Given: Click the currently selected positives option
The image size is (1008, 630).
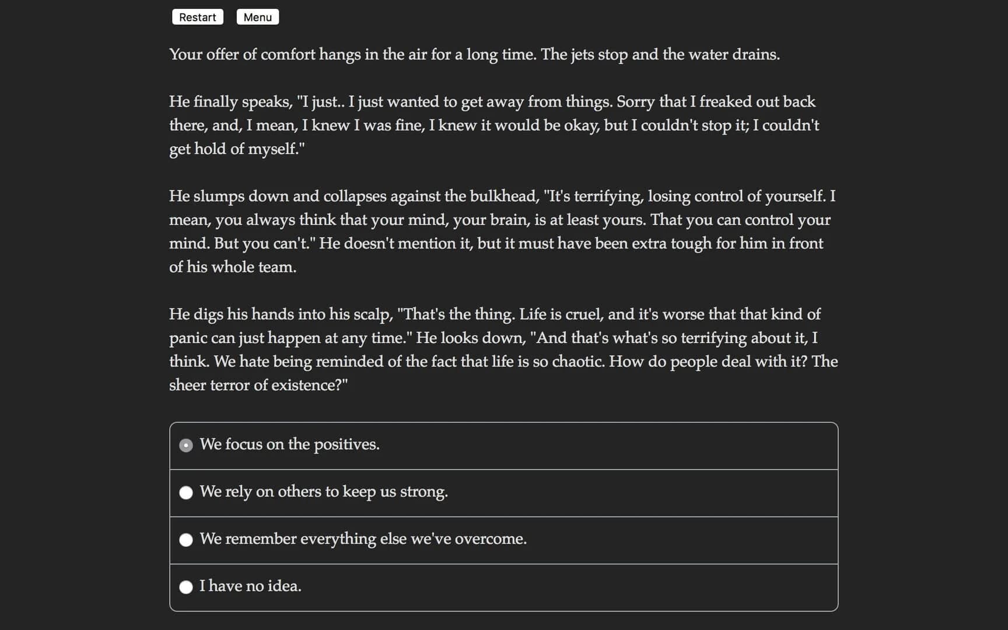Looking at the screenshot, I should [x=289, y=445].
